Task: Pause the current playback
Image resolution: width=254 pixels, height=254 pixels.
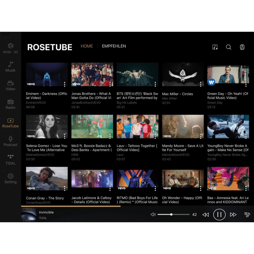Action: tap(219, 215)
